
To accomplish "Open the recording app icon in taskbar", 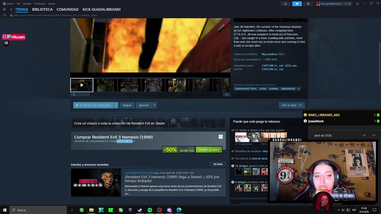I will pyautogui.click(x=160, y=210).
